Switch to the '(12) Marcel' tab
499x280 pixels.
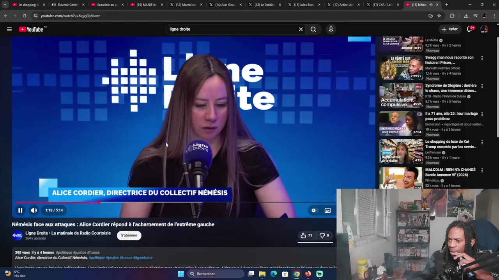(x=186, y=5)
